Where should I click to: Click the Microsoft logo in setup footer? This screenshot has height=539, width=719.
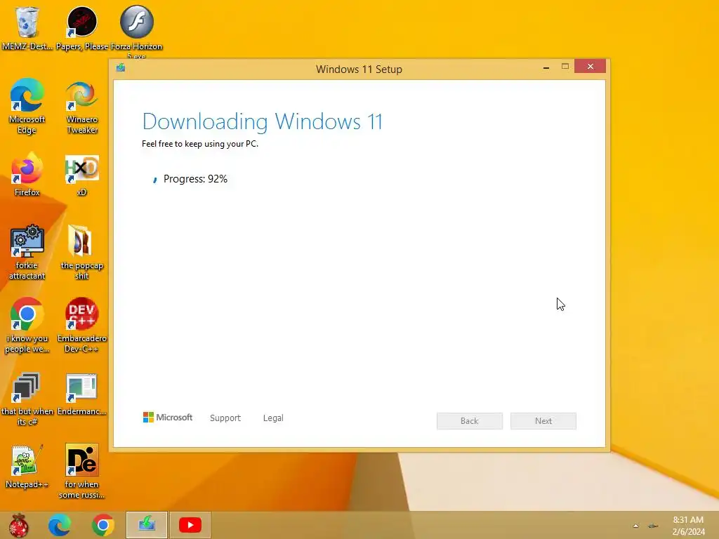pos(167,417)
